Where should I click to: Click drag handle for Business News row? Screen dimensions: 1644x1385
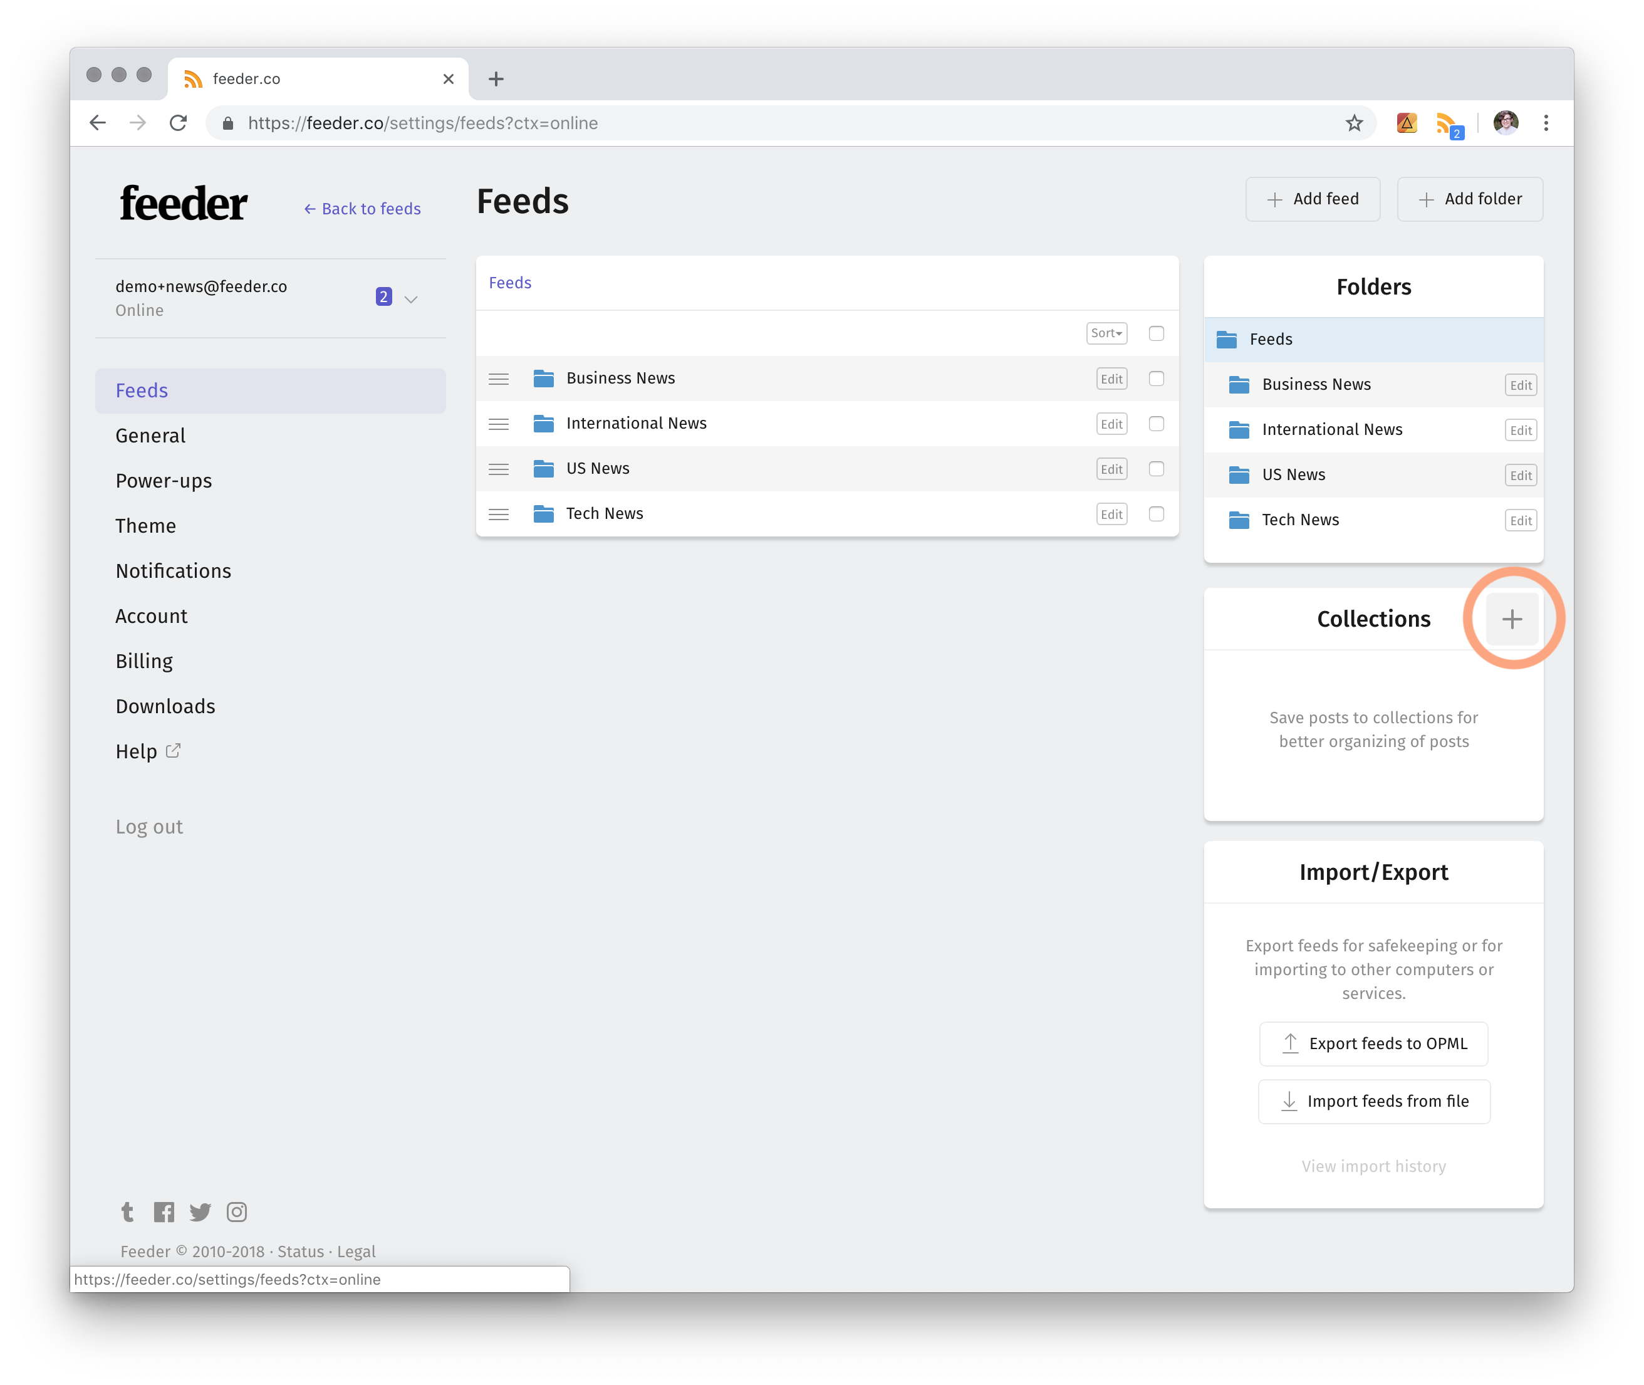click(x=498, y=379)
